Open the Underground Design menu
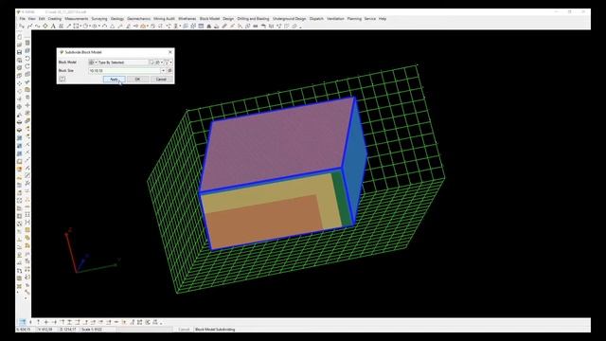Viewport: 606px width, 341px height. tap(289, 19)
